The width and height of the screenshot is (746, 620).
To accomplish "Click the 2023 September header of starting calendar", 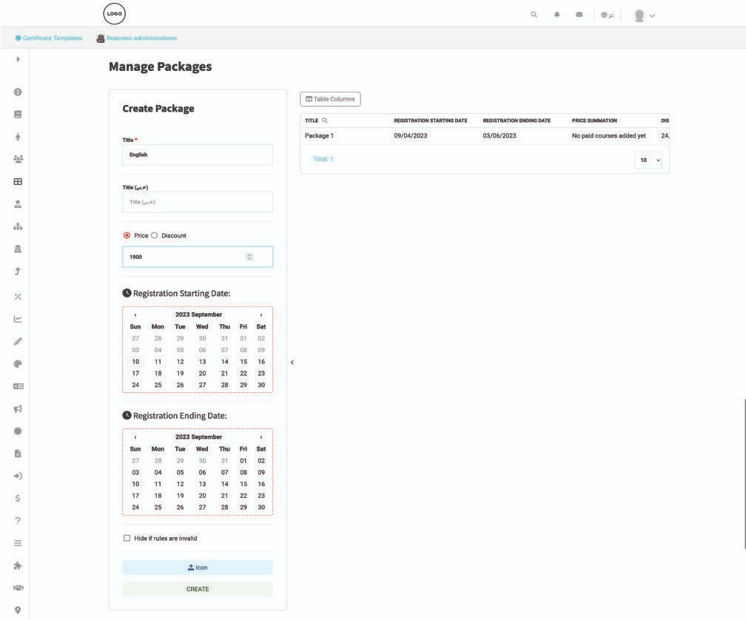I will [x=198, y=314].
